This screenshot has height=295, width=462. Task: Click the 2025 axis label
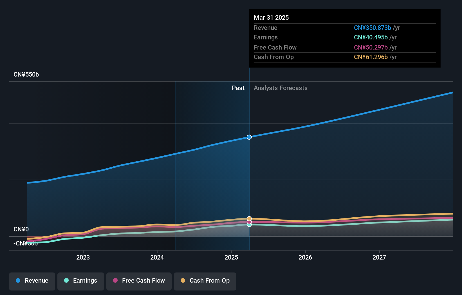(x=231, y=257)
